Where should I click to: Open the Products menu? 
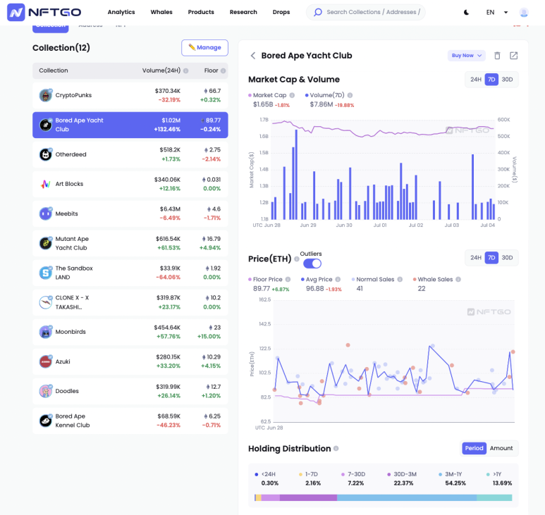(x=201, y=12)
